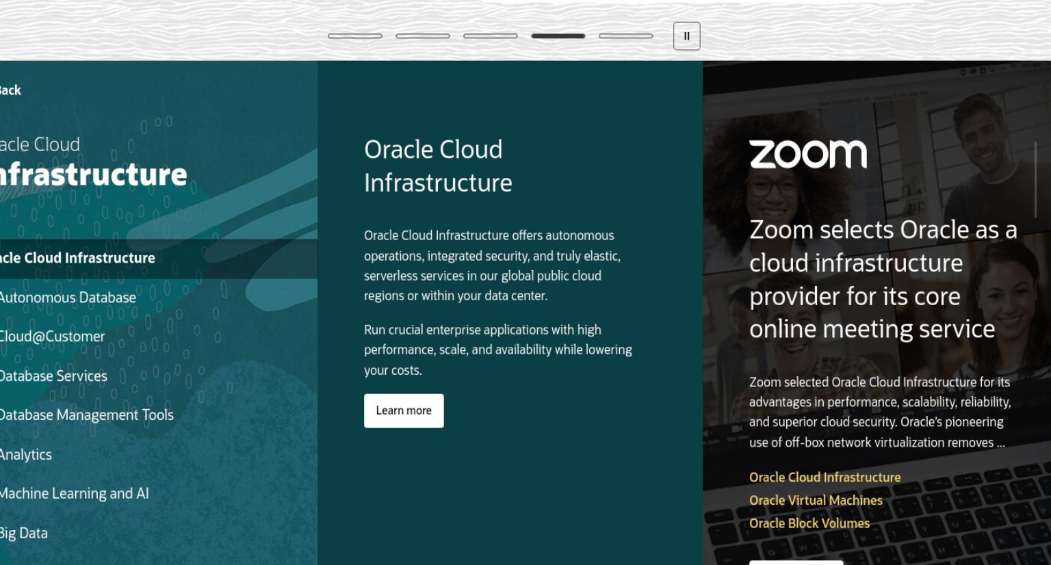Open Machine Learning and AI item

click(x=74, y=494)
